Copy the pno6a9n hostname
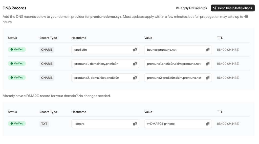This screenshot has width=259, height=144. (x=135, y=50)
